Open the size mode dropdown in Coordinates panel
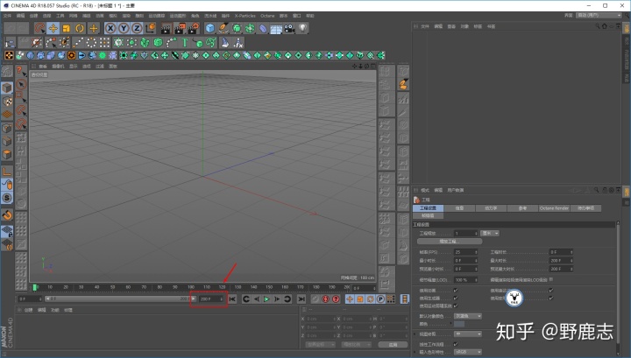Screen dimensions: 631x358 356,345
